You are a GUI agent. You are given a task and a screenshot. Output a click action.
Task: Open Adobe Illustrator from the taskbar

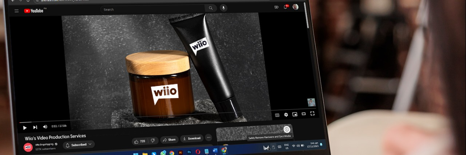[181, 152]
